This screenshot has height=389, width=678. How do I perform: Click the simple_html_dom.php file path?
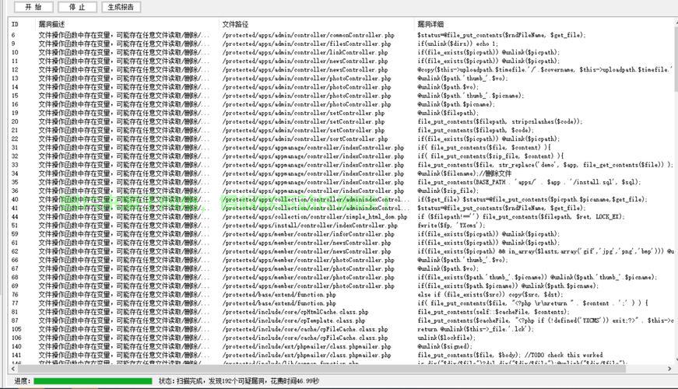pos(314,216)
